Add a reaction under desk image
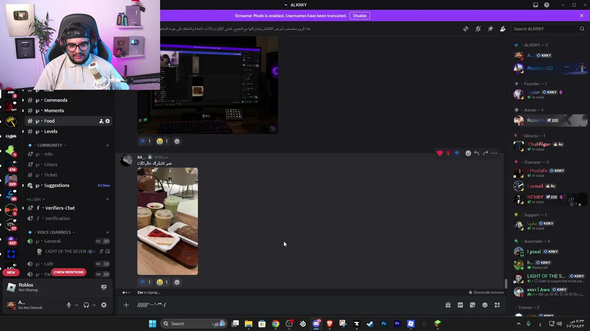 pos(177,141)
